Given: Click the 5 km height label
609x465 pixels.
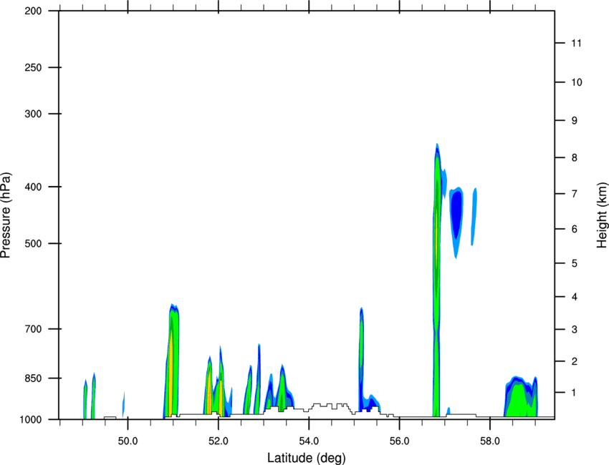Looking at the screenshot, I should pyautogui.click(x=575, y=264).
